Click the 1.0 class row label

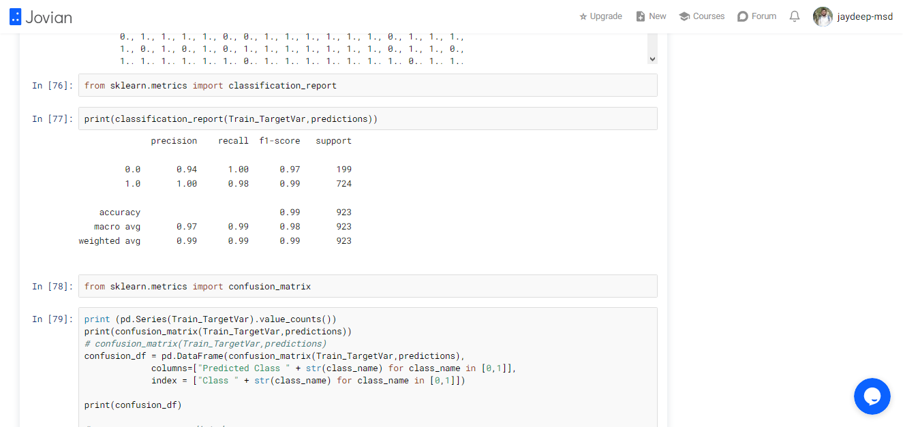[x=133, y=184]
